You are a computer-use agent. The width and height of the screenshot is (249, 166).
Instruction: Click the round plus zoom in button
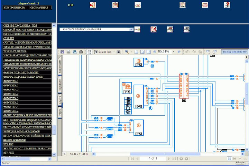(x=179, y=52)
